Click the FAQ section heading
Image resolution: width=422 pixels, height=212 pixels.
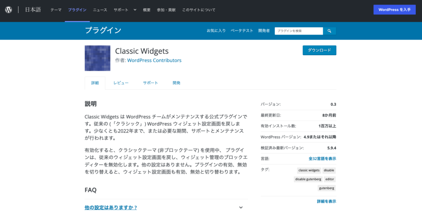[90, 190]
